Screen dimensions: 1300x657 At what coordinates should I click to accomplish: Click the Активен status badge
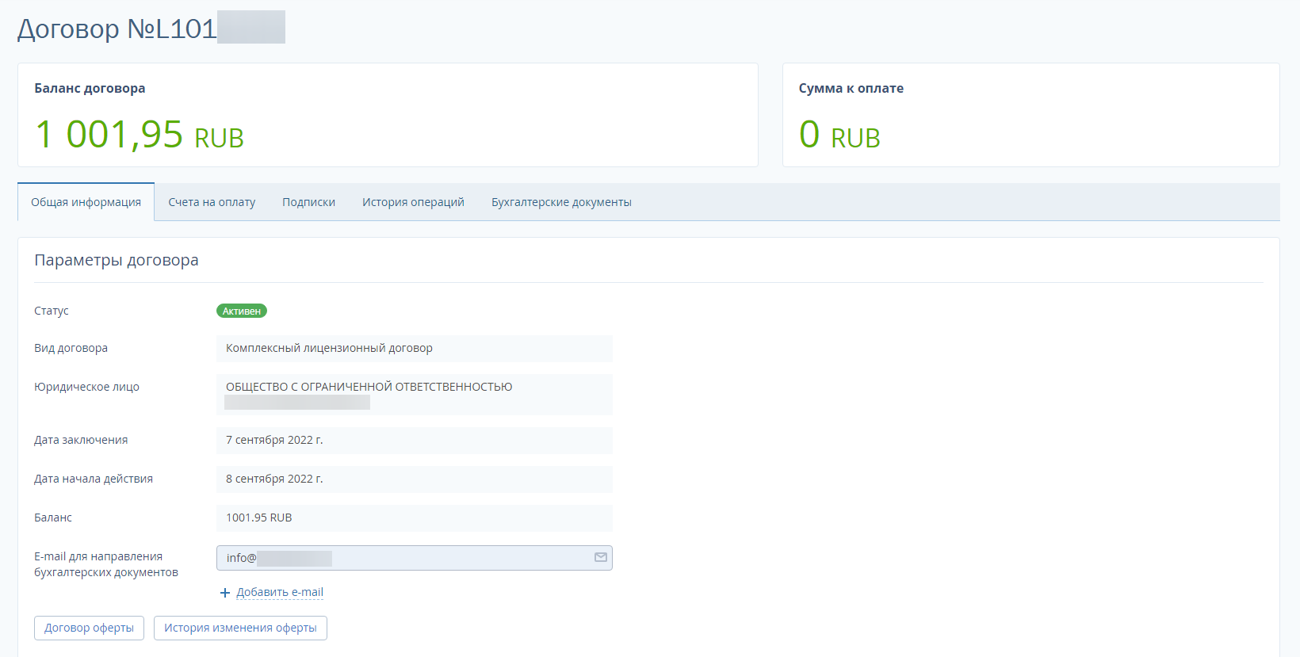point(242,311)
